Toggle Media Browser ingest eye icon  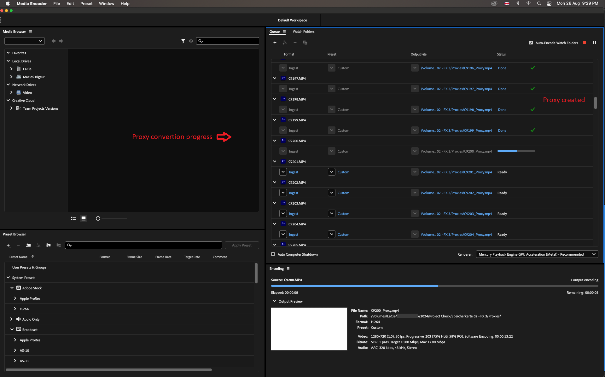pos(191,41)
